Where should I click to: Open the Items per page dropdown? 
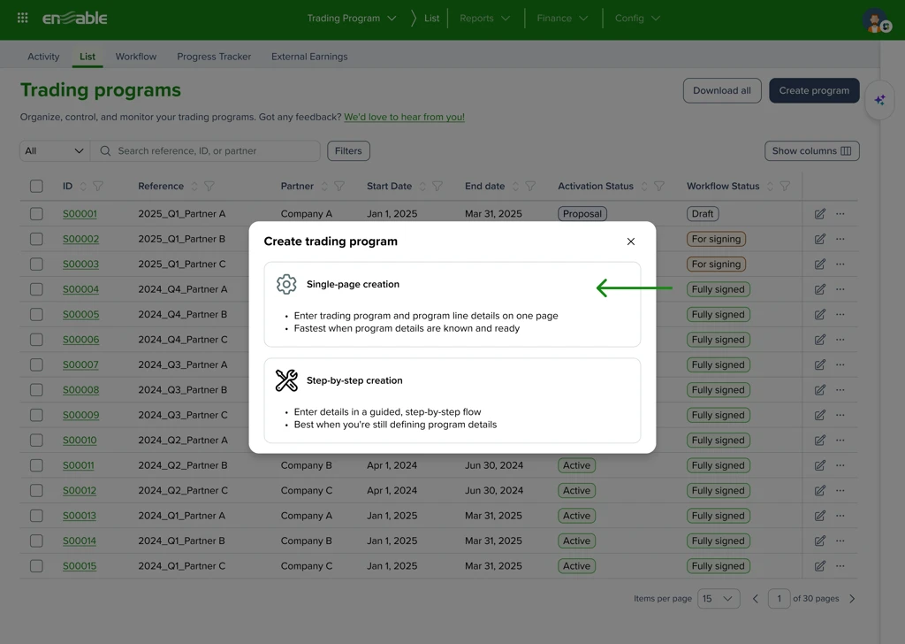pos(719,599)
